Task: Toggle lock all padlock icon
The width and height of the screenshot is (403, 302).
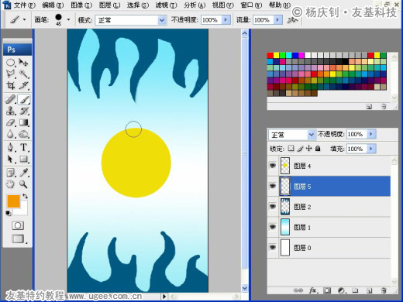Action: click(x=318, y=148)
